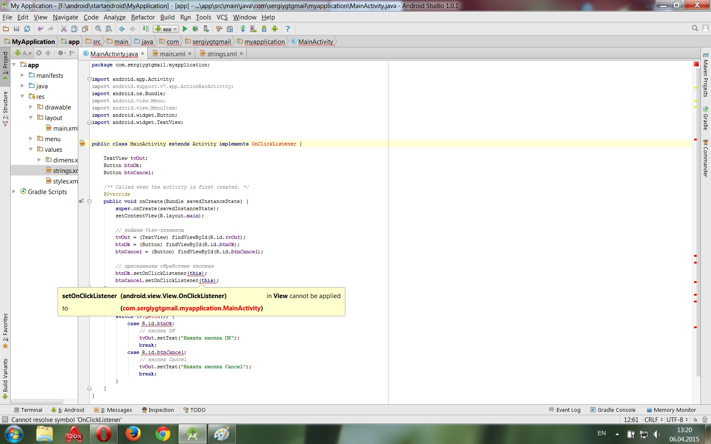711x444 pixels.
Task: Open the Terminal tool window
Action: (x=28, y=410)
